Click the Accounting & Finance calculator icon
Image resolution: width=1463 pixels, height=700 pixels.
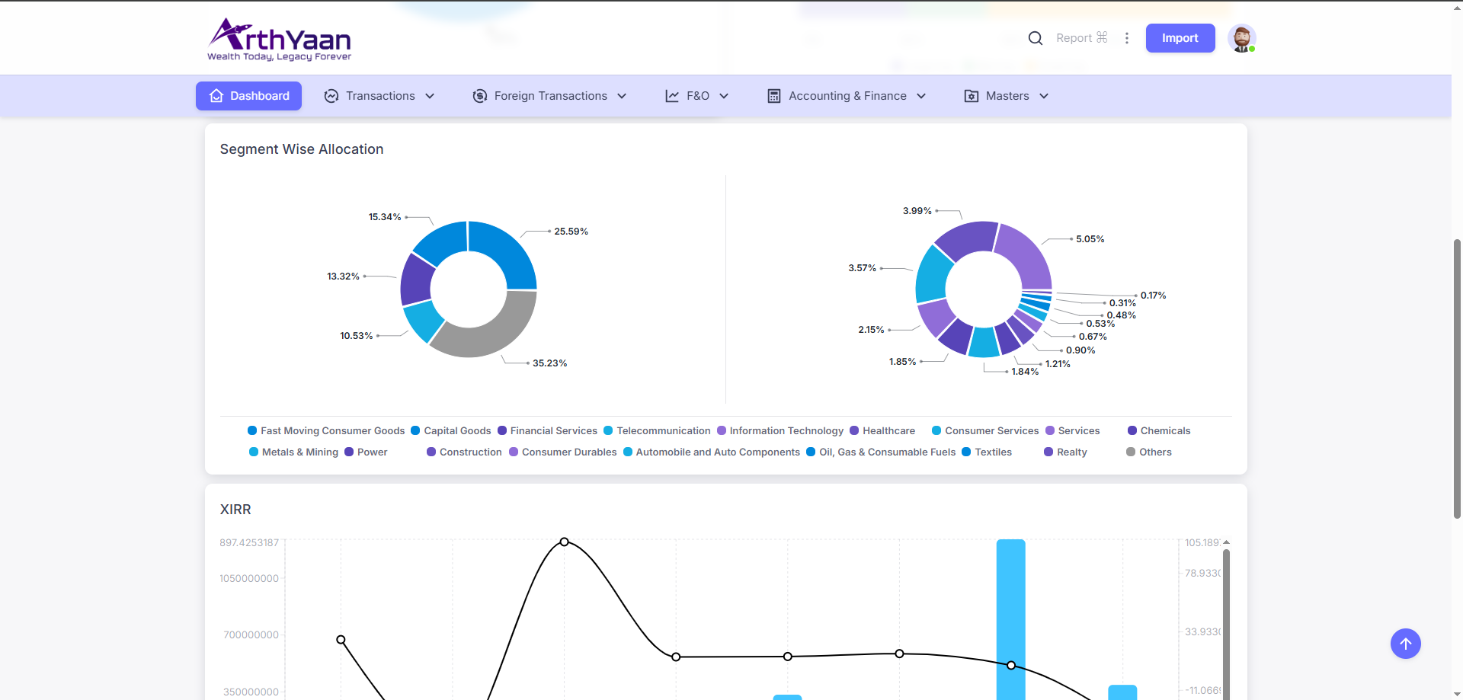pos(774,96)
